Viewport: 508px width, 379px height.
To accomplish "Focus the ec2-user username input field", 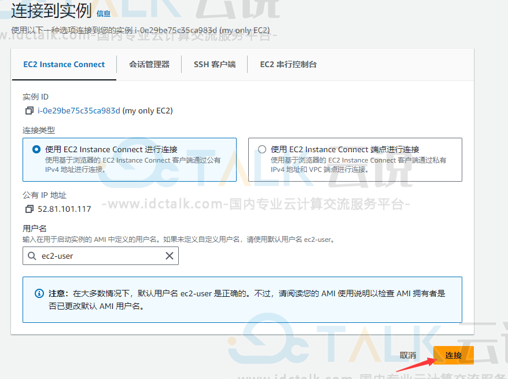I will (101, 256).
